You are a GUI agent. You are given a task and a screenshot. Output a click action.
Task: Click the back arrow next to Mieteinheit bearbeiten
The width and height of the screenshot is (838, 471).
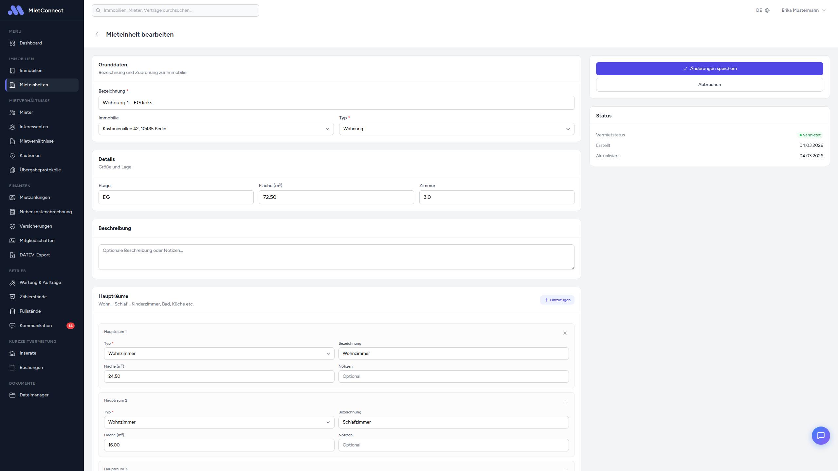pos(97,35)
